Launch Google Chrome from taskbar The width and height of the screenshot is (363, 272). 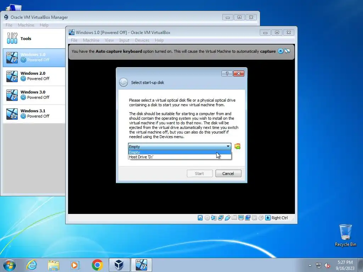(x=97, y=265)
